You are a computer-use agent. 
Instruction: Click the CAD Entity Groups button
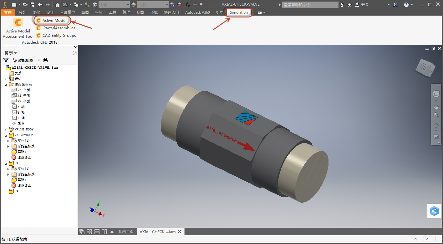(x=56, y=36)
